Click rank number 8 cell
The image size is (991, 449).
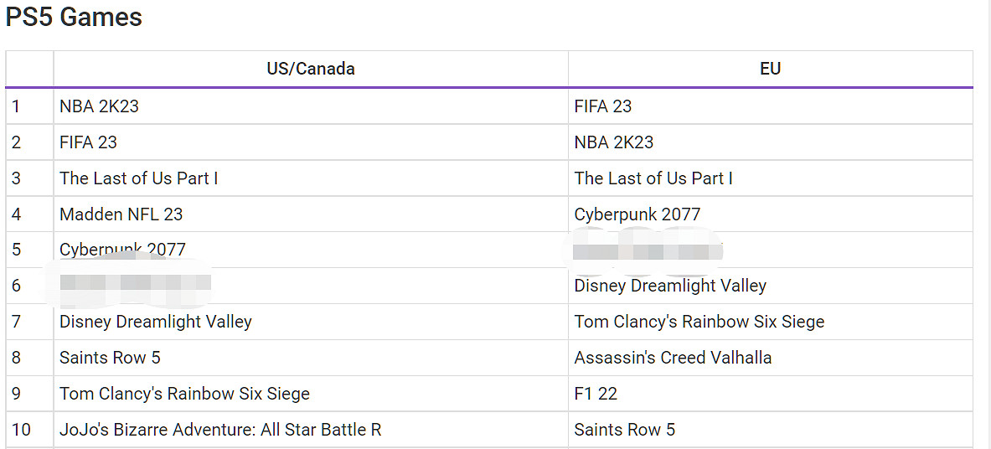(29, 358)
